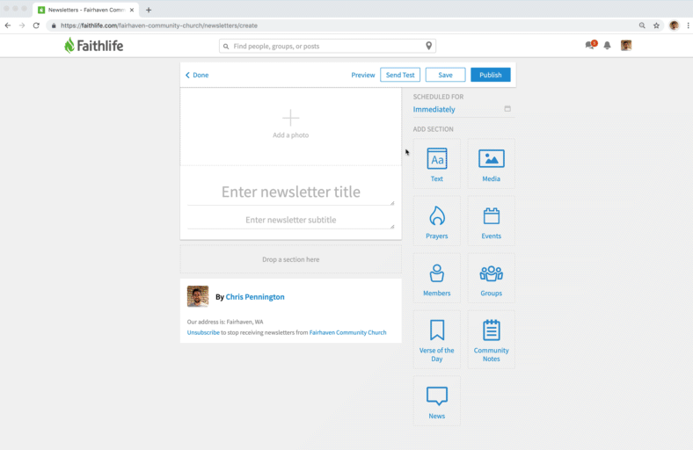Image resolution: width=693 pixels, height=450 pixels.
Task: Click the site lock icon in address bar
Action: click(54, 25)
